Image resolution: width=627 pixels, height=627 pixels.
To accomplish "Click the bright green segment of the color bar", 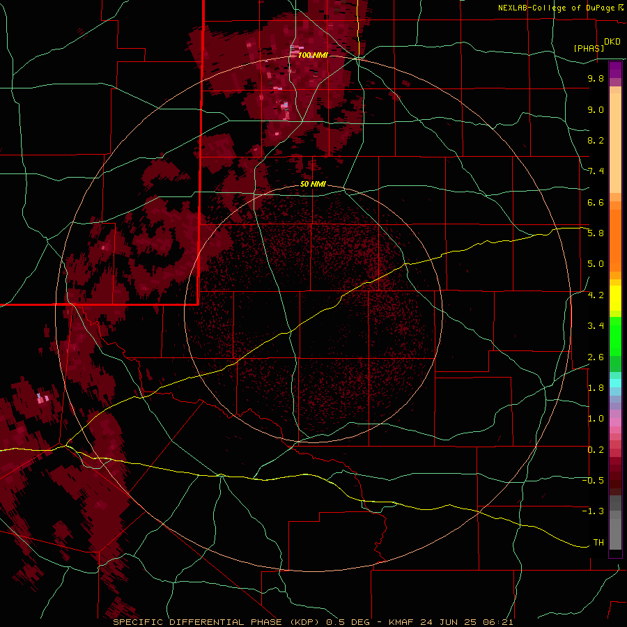I will point(615,336).
